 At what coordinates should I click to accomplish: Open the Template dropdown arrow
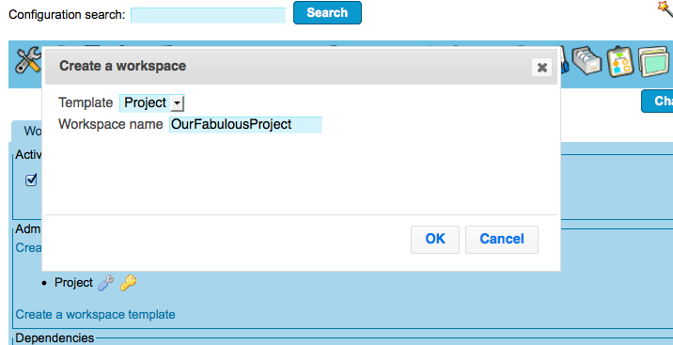177,103
